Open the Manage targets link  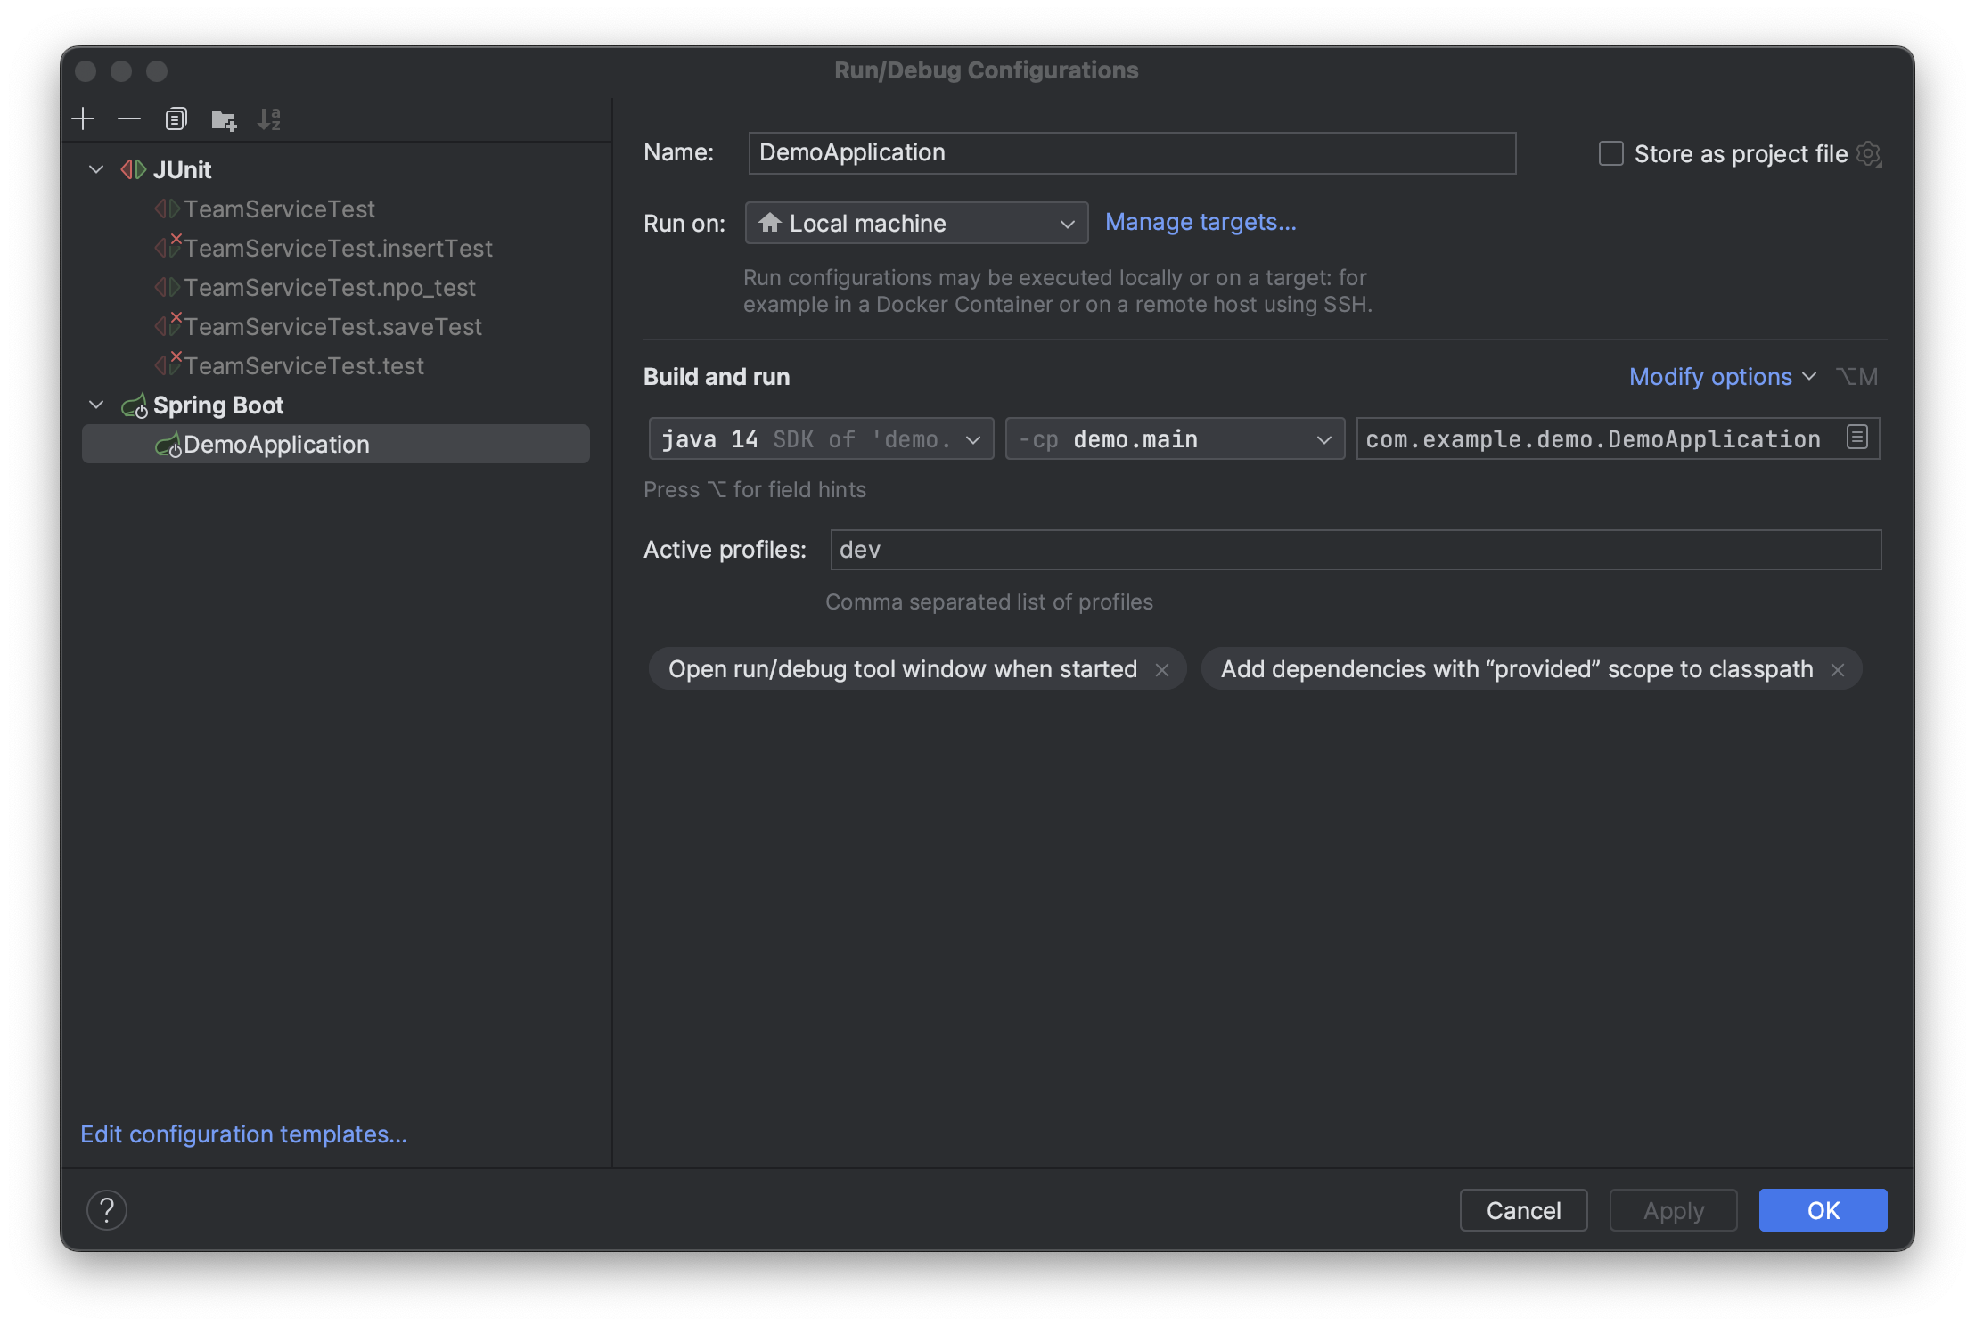click(1201, 222)
